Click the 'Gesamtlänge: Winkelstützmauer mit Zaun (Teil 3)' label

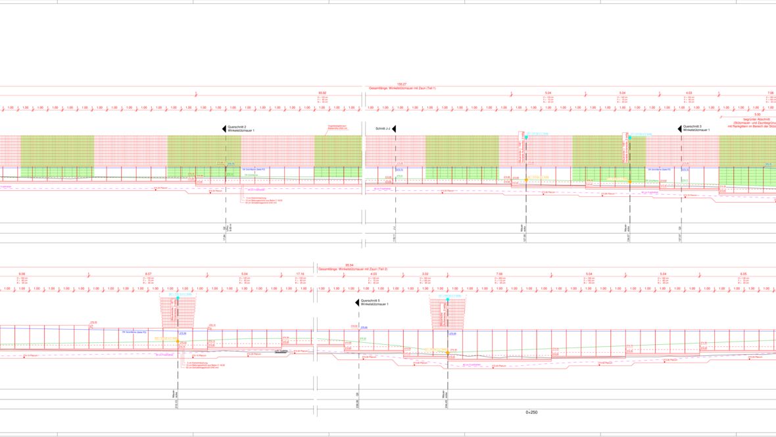tap(352, 269)
